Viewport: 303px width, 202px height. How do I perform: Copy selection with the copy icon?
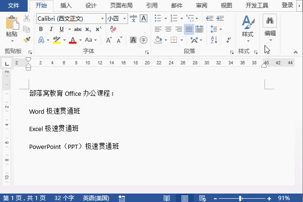pos(26,29)
